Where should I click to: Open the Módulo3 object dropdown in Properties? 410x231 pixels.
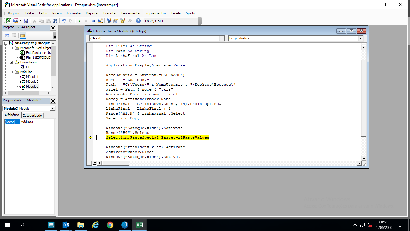(53, 109)
